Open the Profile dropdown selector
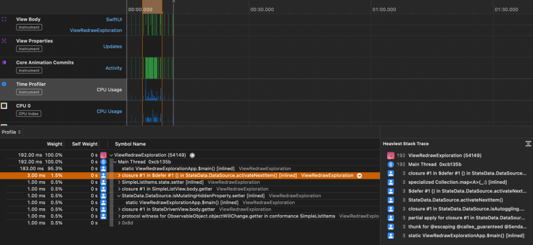The height and width of the screenshot is (245, 533). click(x=11, y=132)
